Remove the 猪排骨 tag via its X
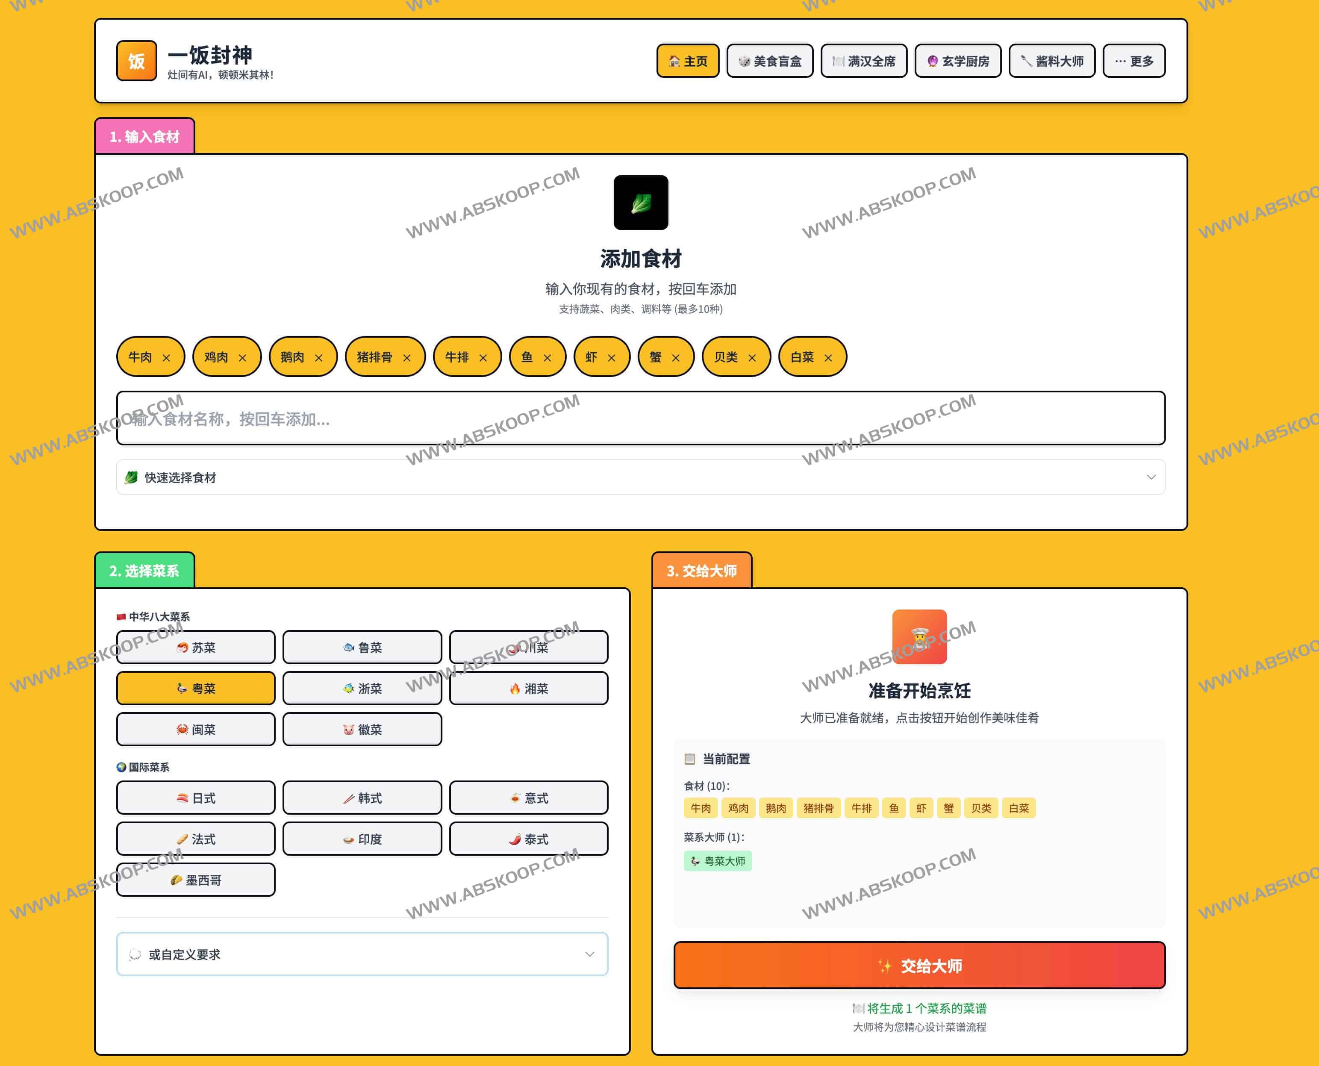Image resolution: width=1319 pixels, height=1066 pixels. click(x=406, y=358)
